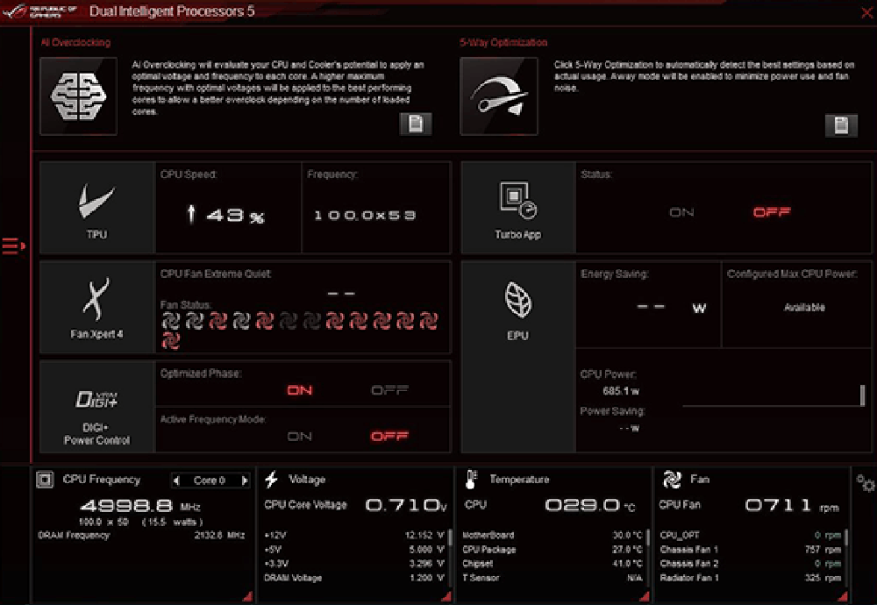The height and width of the screenshot is (605, 877).
Task: Expand the Temperature monitor panel corner
Action: pyautogui.click(x=645, y=596)
